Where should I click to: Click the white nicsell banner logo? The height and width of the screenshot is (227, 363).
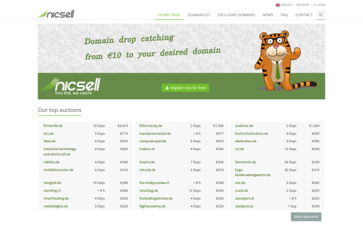coord(71,87)
